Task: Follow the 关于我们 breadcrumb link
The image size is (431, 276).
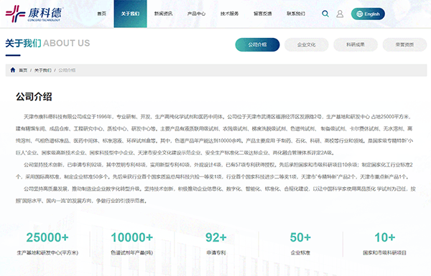Action: (42, 70)
